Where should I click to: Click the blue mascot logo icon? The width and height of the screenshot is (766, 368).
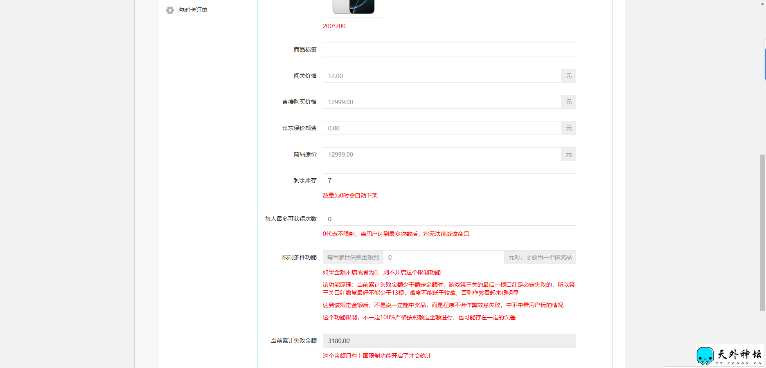coord(705,355)
